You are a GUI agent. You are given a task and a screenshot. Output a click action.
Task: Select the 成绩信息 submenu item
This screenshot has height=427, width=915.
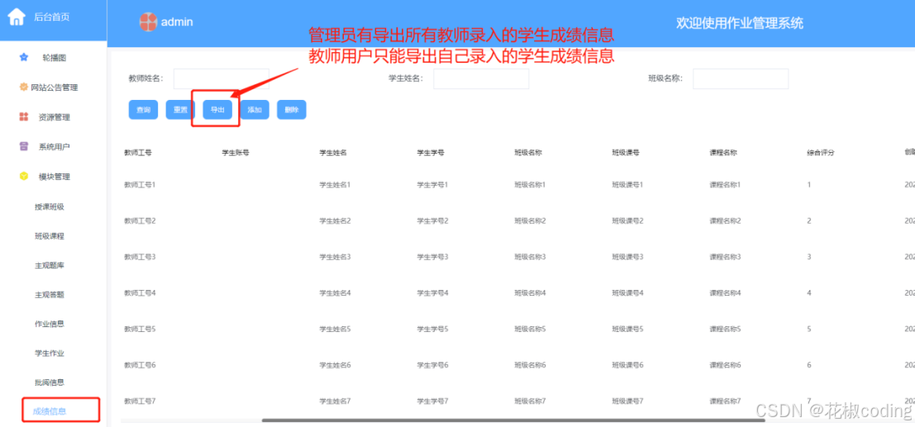50,411
